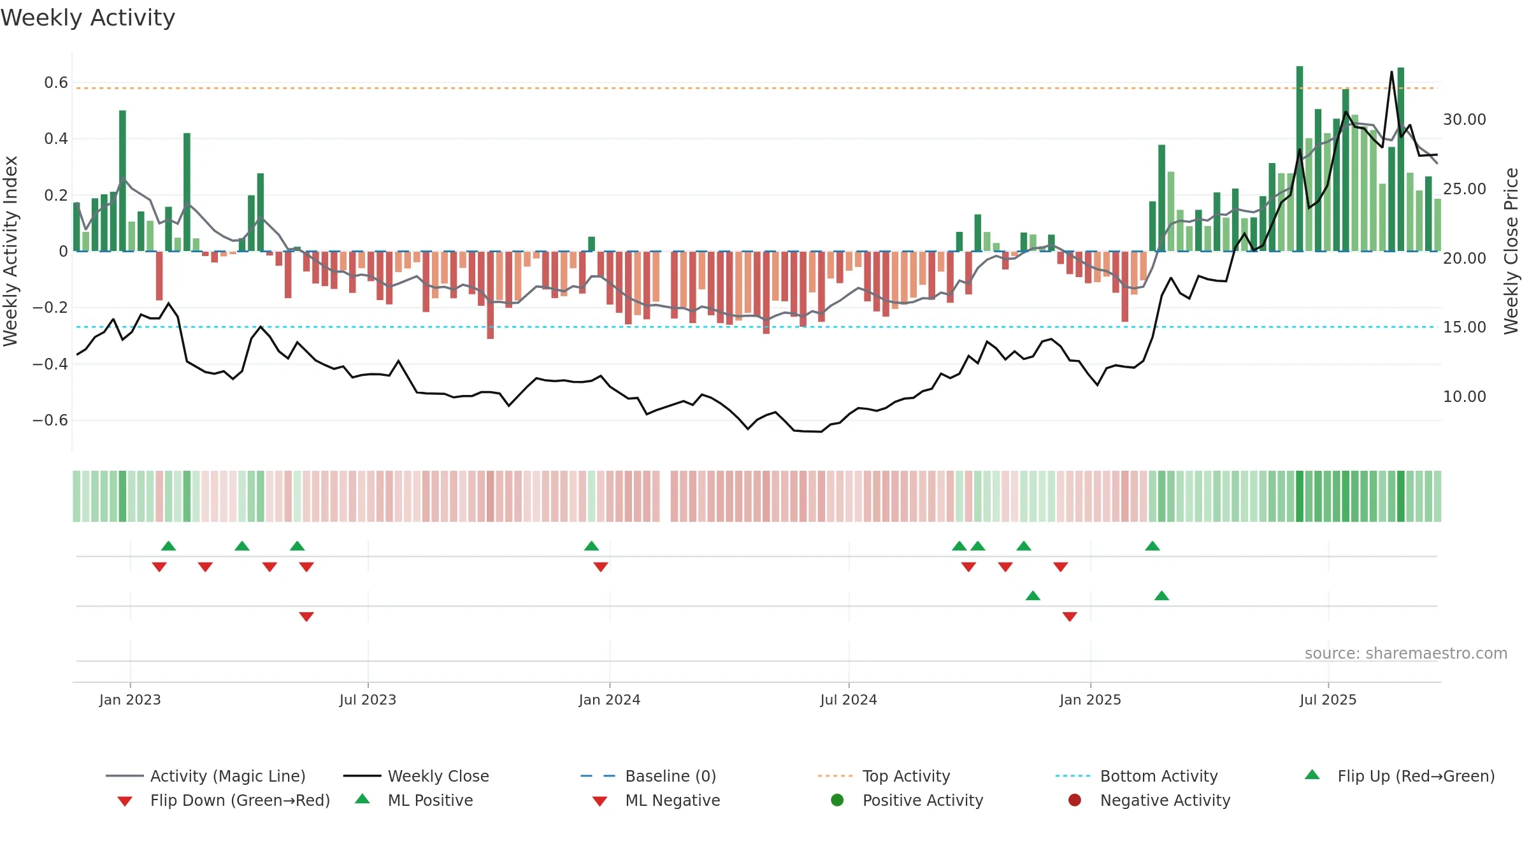Viewport: 1529px width, 860px height.
Task: Click the Jul 2024 x-axis label
Action: point(849,699)
